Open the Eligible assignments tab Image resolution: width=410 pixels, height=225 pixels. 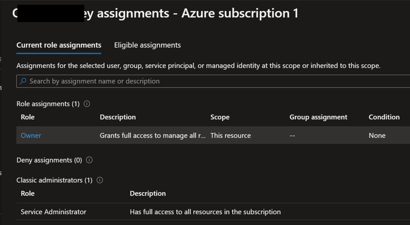click(x=148, y=45)
